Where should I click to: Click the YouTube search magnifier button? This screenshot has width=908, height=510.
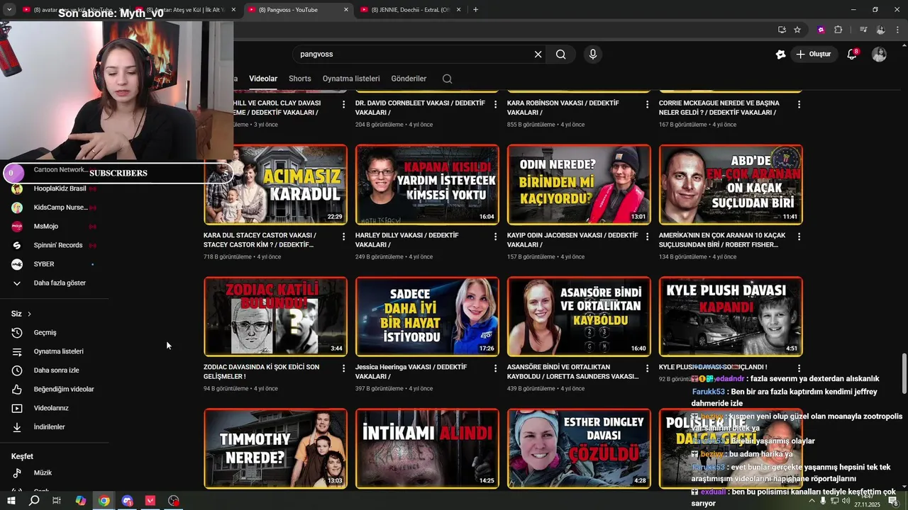560,54
